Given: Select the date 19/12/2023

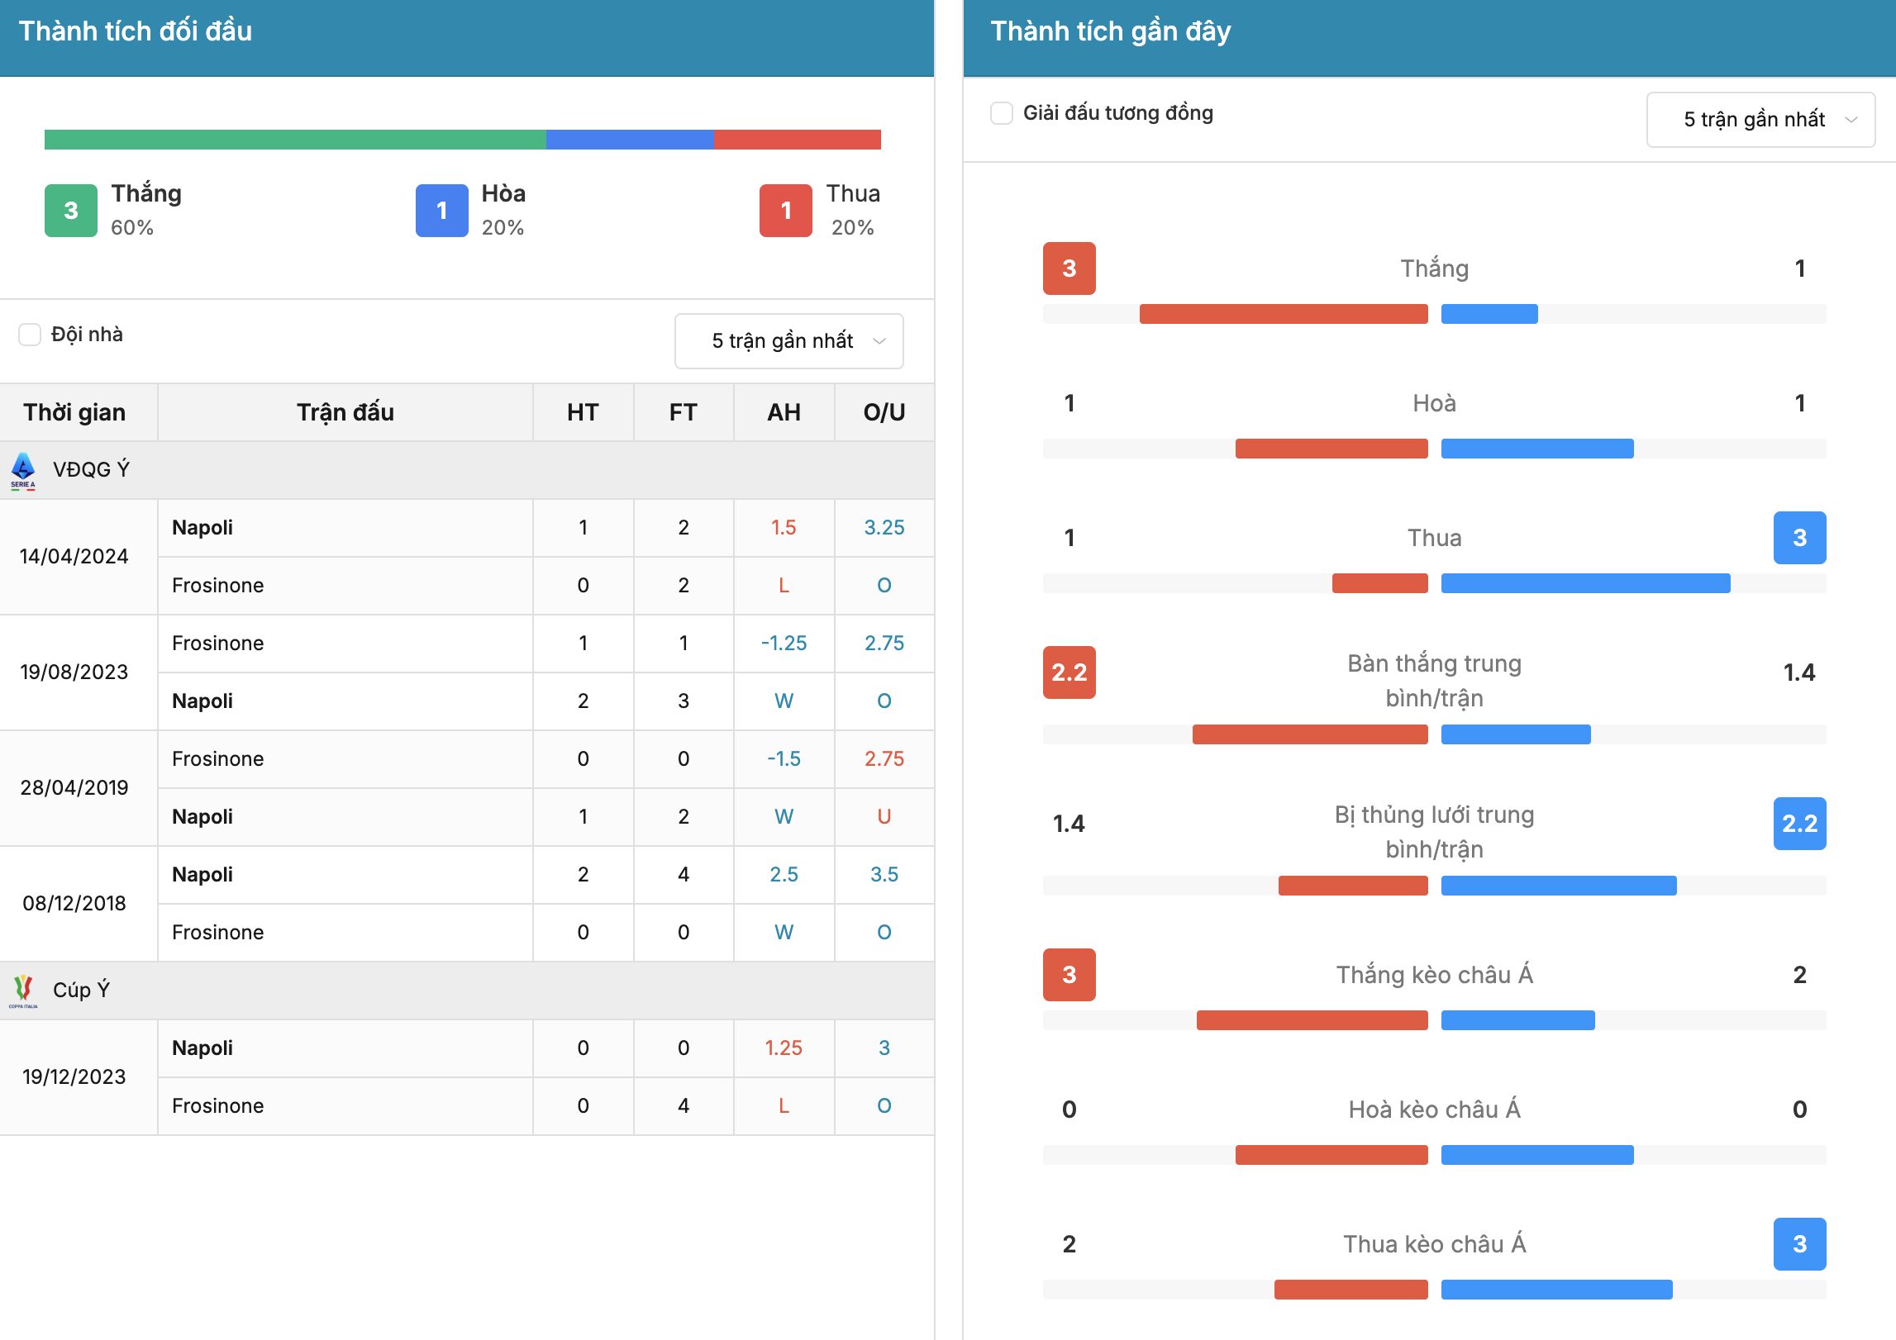Looking at the screenshot, I should point(74,1077).
